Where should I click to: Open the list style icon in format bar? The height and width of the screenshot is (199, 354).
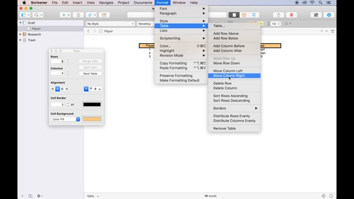(x=288, y=24)
